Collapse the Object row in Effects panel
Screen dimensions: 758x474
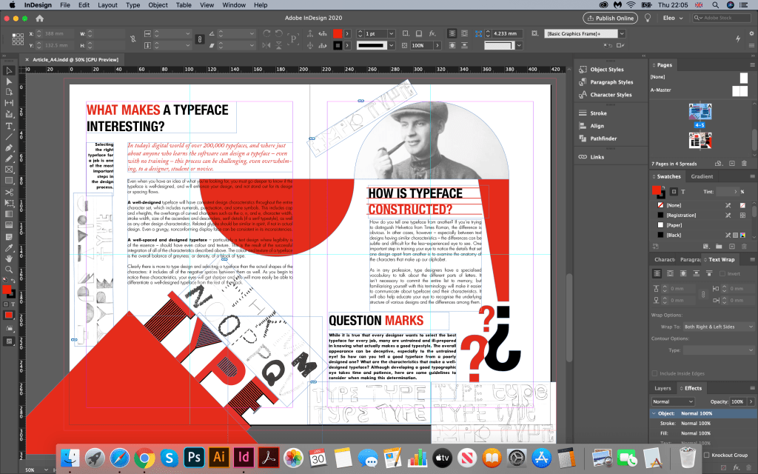pyautogui.click(x=654, y=413)
